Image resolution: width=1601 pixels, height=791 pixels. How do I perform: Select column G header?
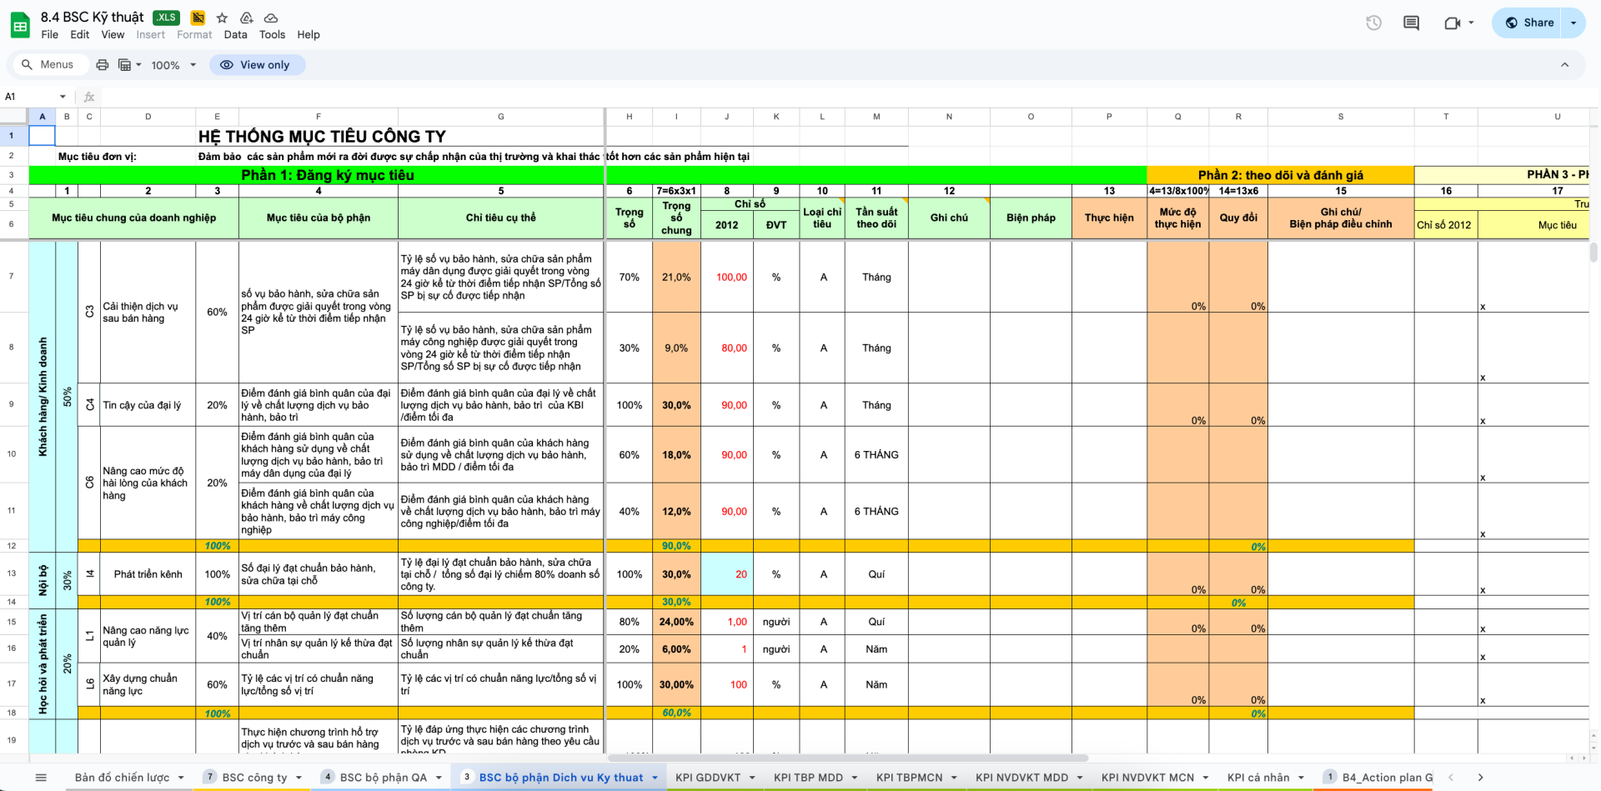501,117
